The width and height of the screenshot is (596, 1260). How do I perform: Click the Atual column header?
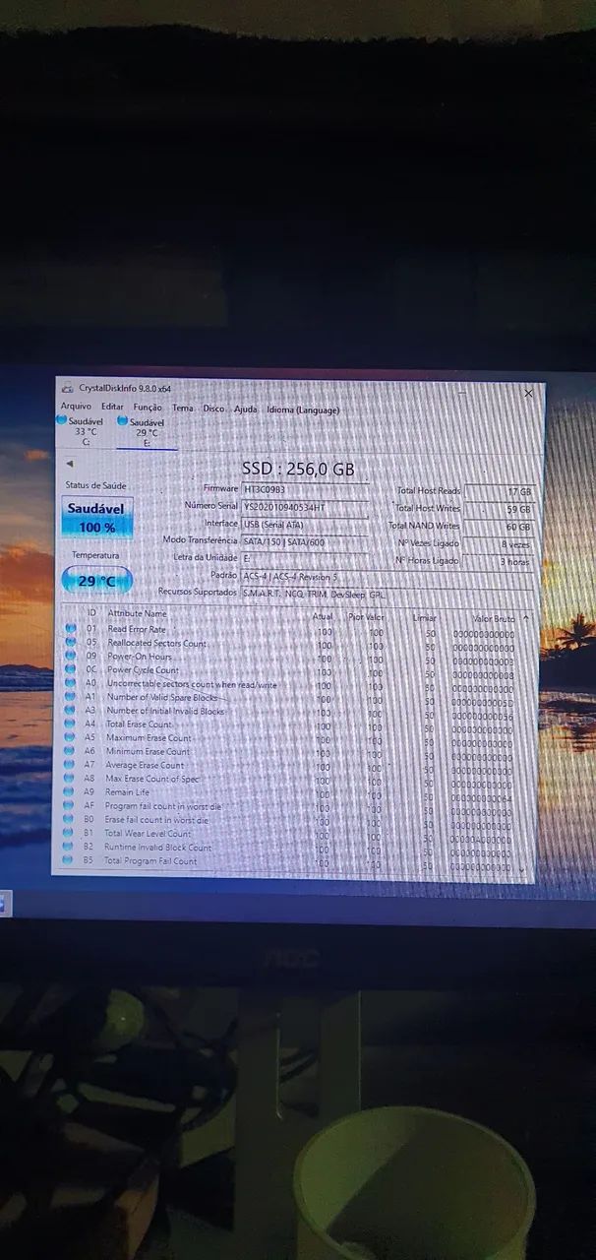pos(323,616)
